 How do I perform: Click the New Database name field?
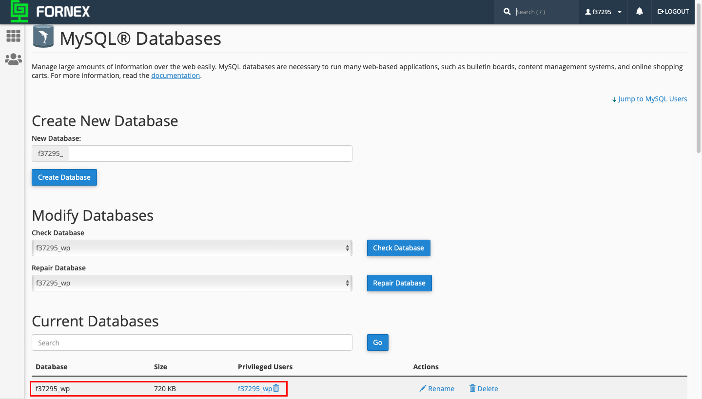[210, 153]
